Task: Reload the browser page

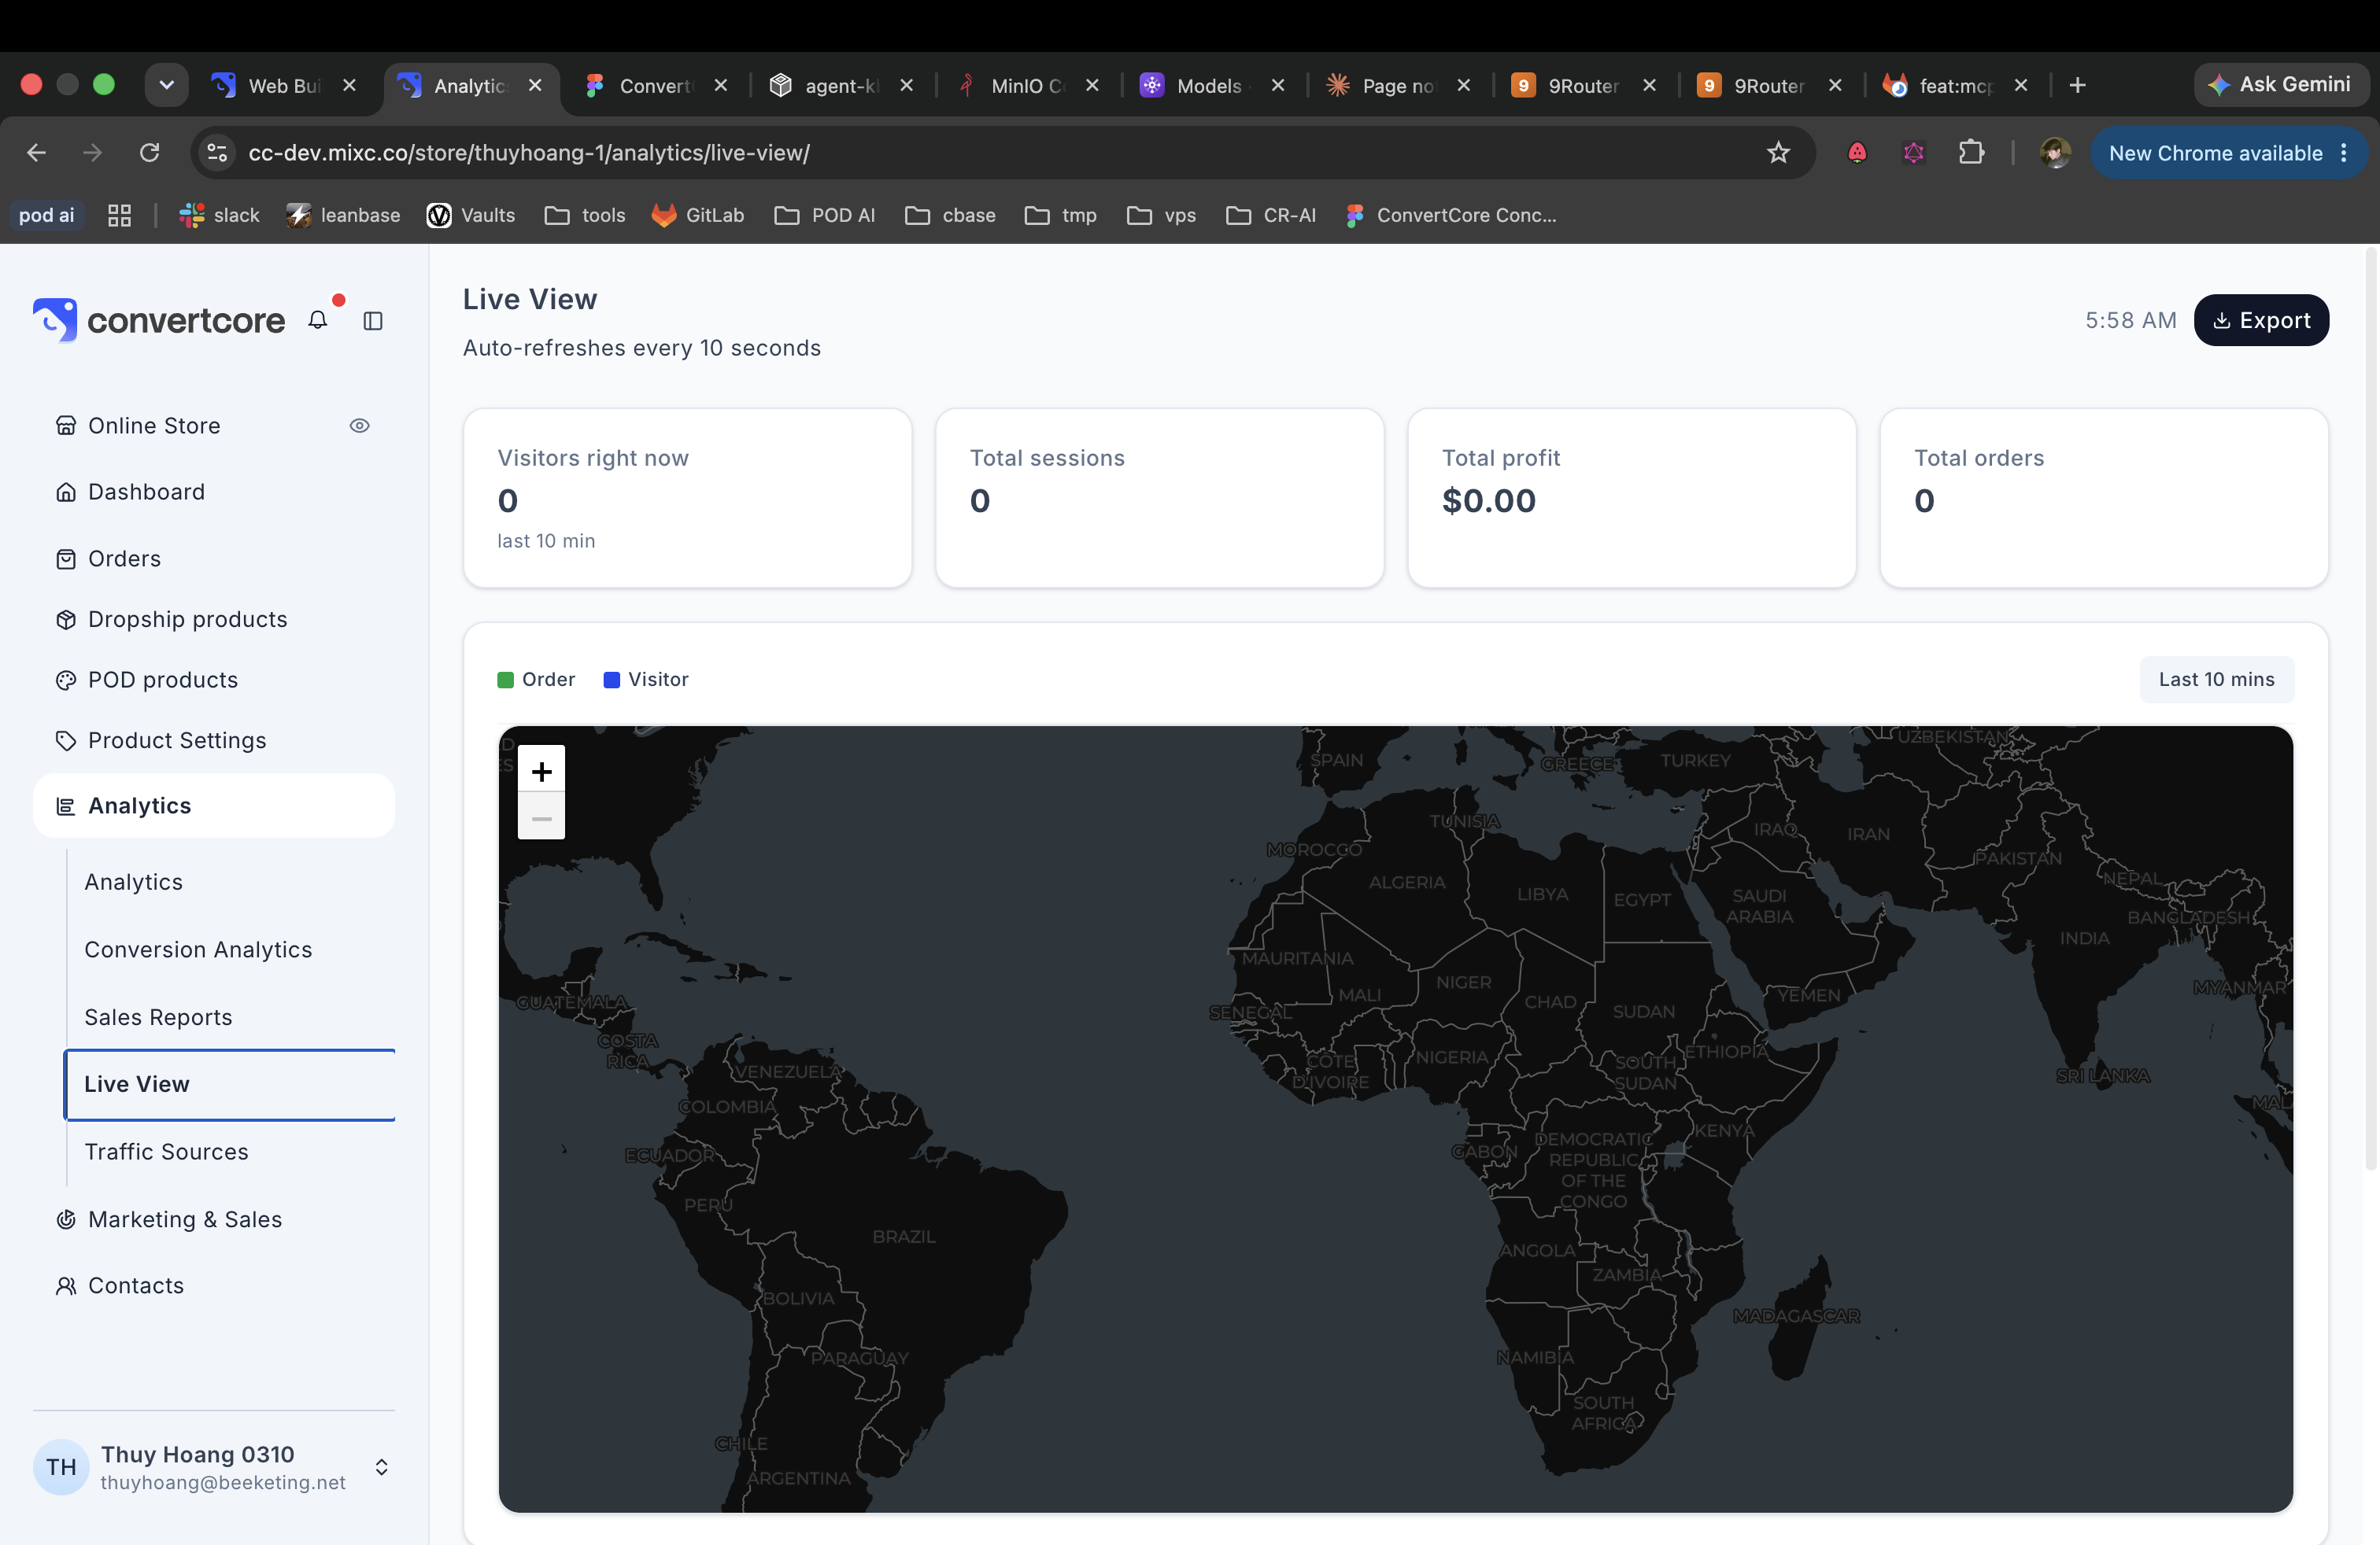Action: coord(150,153)
